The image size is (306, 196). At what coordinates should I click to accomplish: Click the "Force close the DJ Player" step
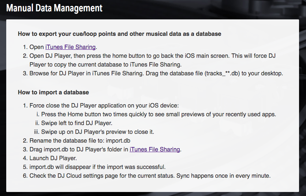[104, 106]
